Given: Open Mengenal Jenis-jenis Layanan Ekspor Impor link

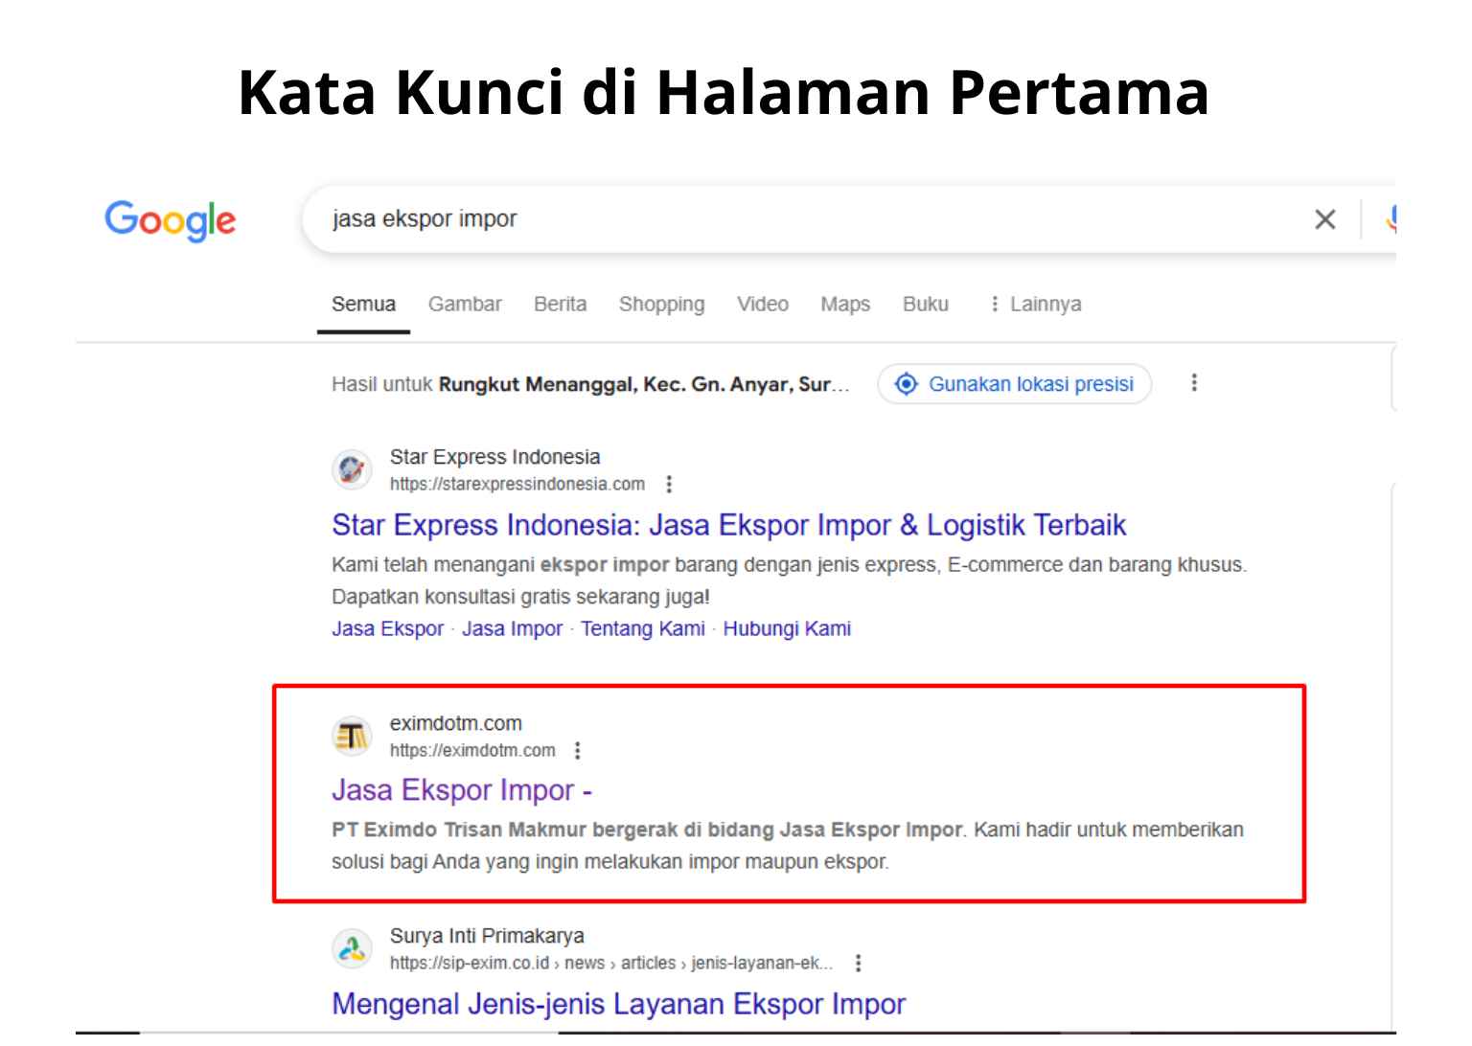Looking at the screenshot, I should (618, 1005).
